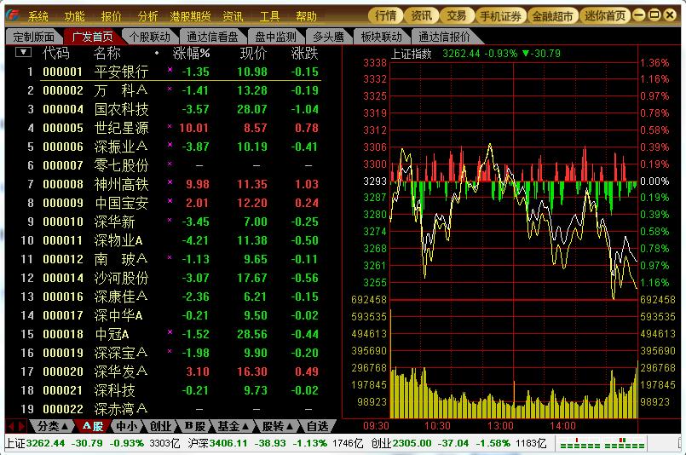Viewport: 686px width, 455px height.
Task: Switch to the 盘中监测 tab
Action: coord(277,36)
